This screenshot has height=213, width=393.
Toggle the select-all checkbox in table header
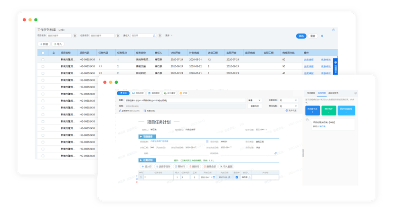[43, 53]
